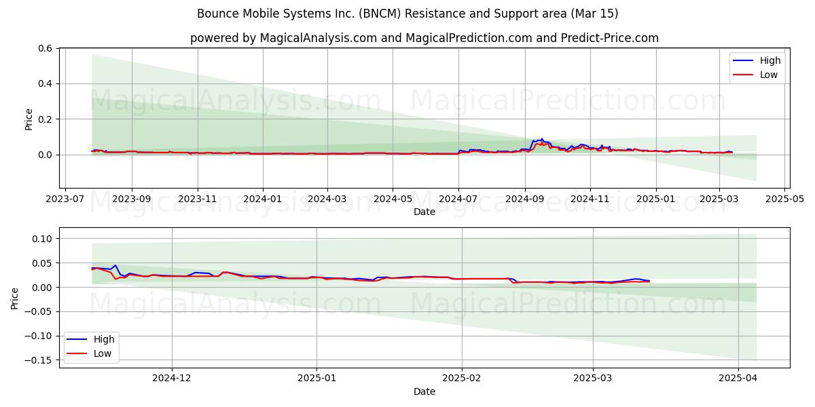Viewport: 815px width, 407px height.
Task: Click the '-0.05' y-axis tick label
Action: (39, 311)
